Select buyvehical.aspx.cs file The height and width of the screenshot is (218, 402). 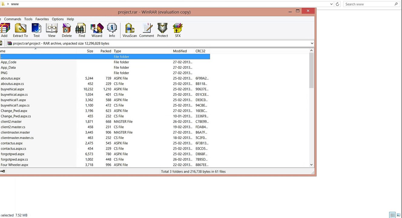[x=105, y=95]
